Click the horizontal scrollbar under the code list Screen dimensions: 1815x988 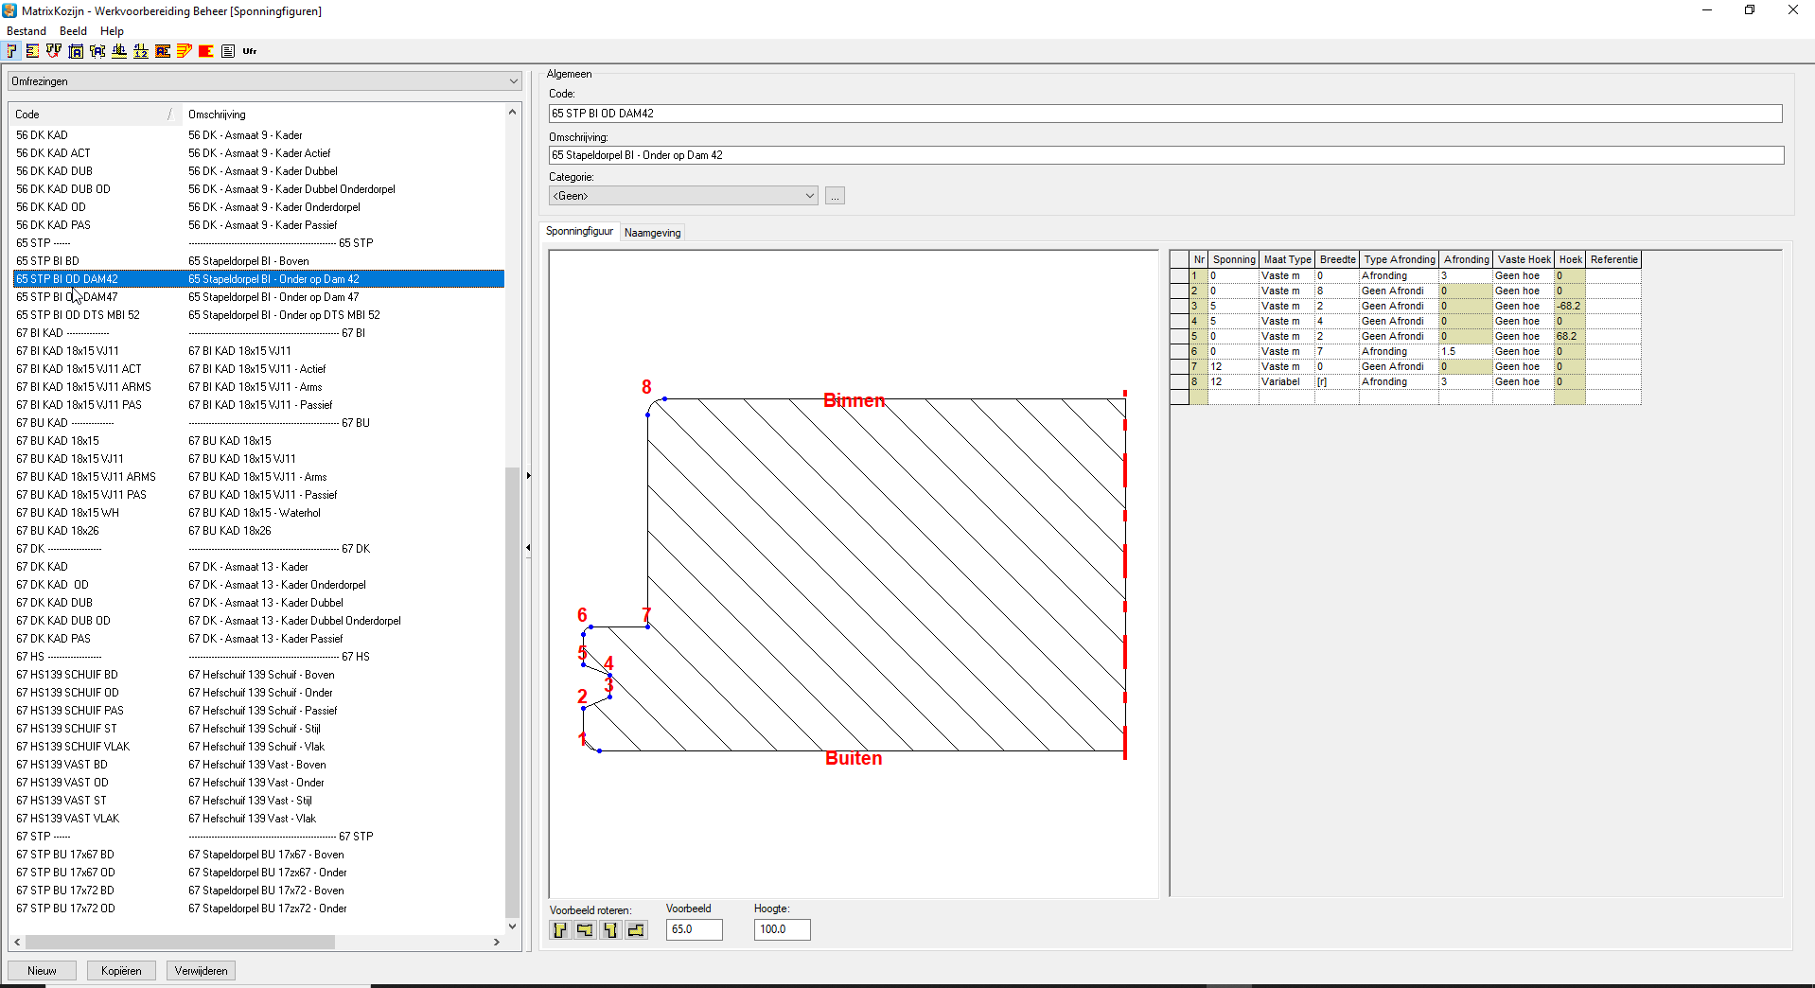(180, 943)
